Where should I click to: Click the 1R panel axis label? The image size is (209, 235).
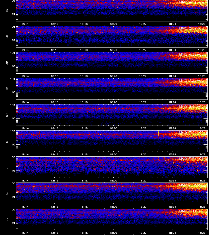pyautogui.click(x=7, y=10)
